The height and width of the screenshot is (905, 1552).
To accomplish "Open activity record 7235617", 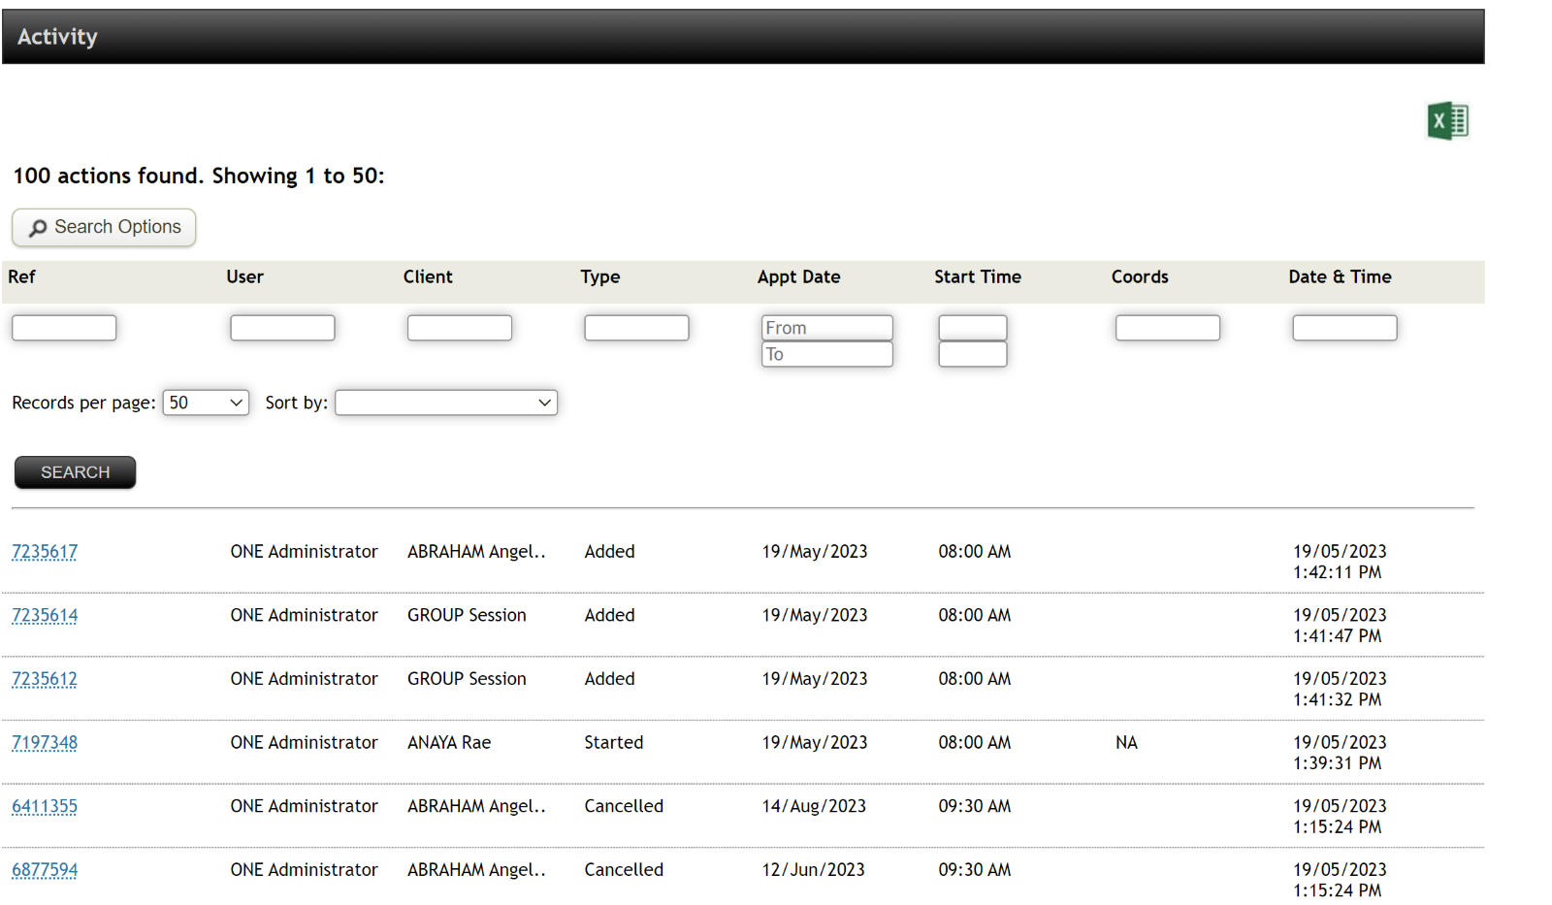I will pos(45,551).
